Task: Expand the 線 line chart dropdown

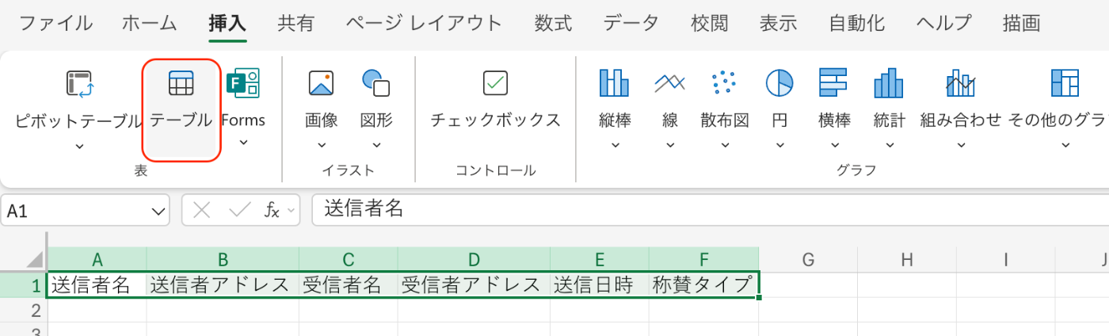Action: (x=670, y=145)
